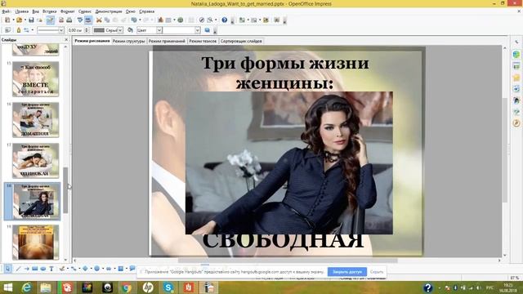Click the Shadow toggle icon

click(208, 30)
